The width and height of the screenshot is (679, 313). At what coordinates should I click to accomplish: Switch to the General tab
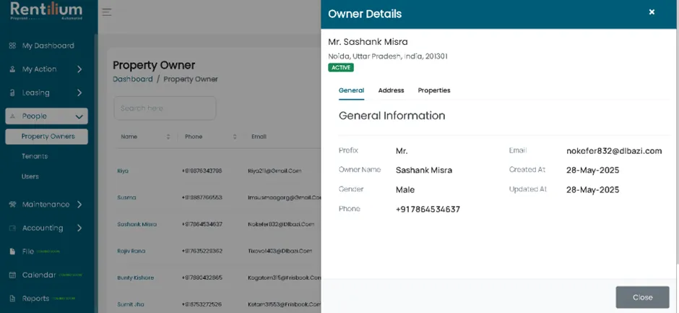(351, 90)
